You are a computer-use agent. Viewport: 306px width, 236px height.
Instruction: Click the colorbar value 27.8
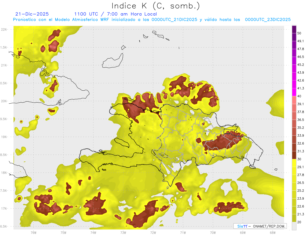pos(301,175)
